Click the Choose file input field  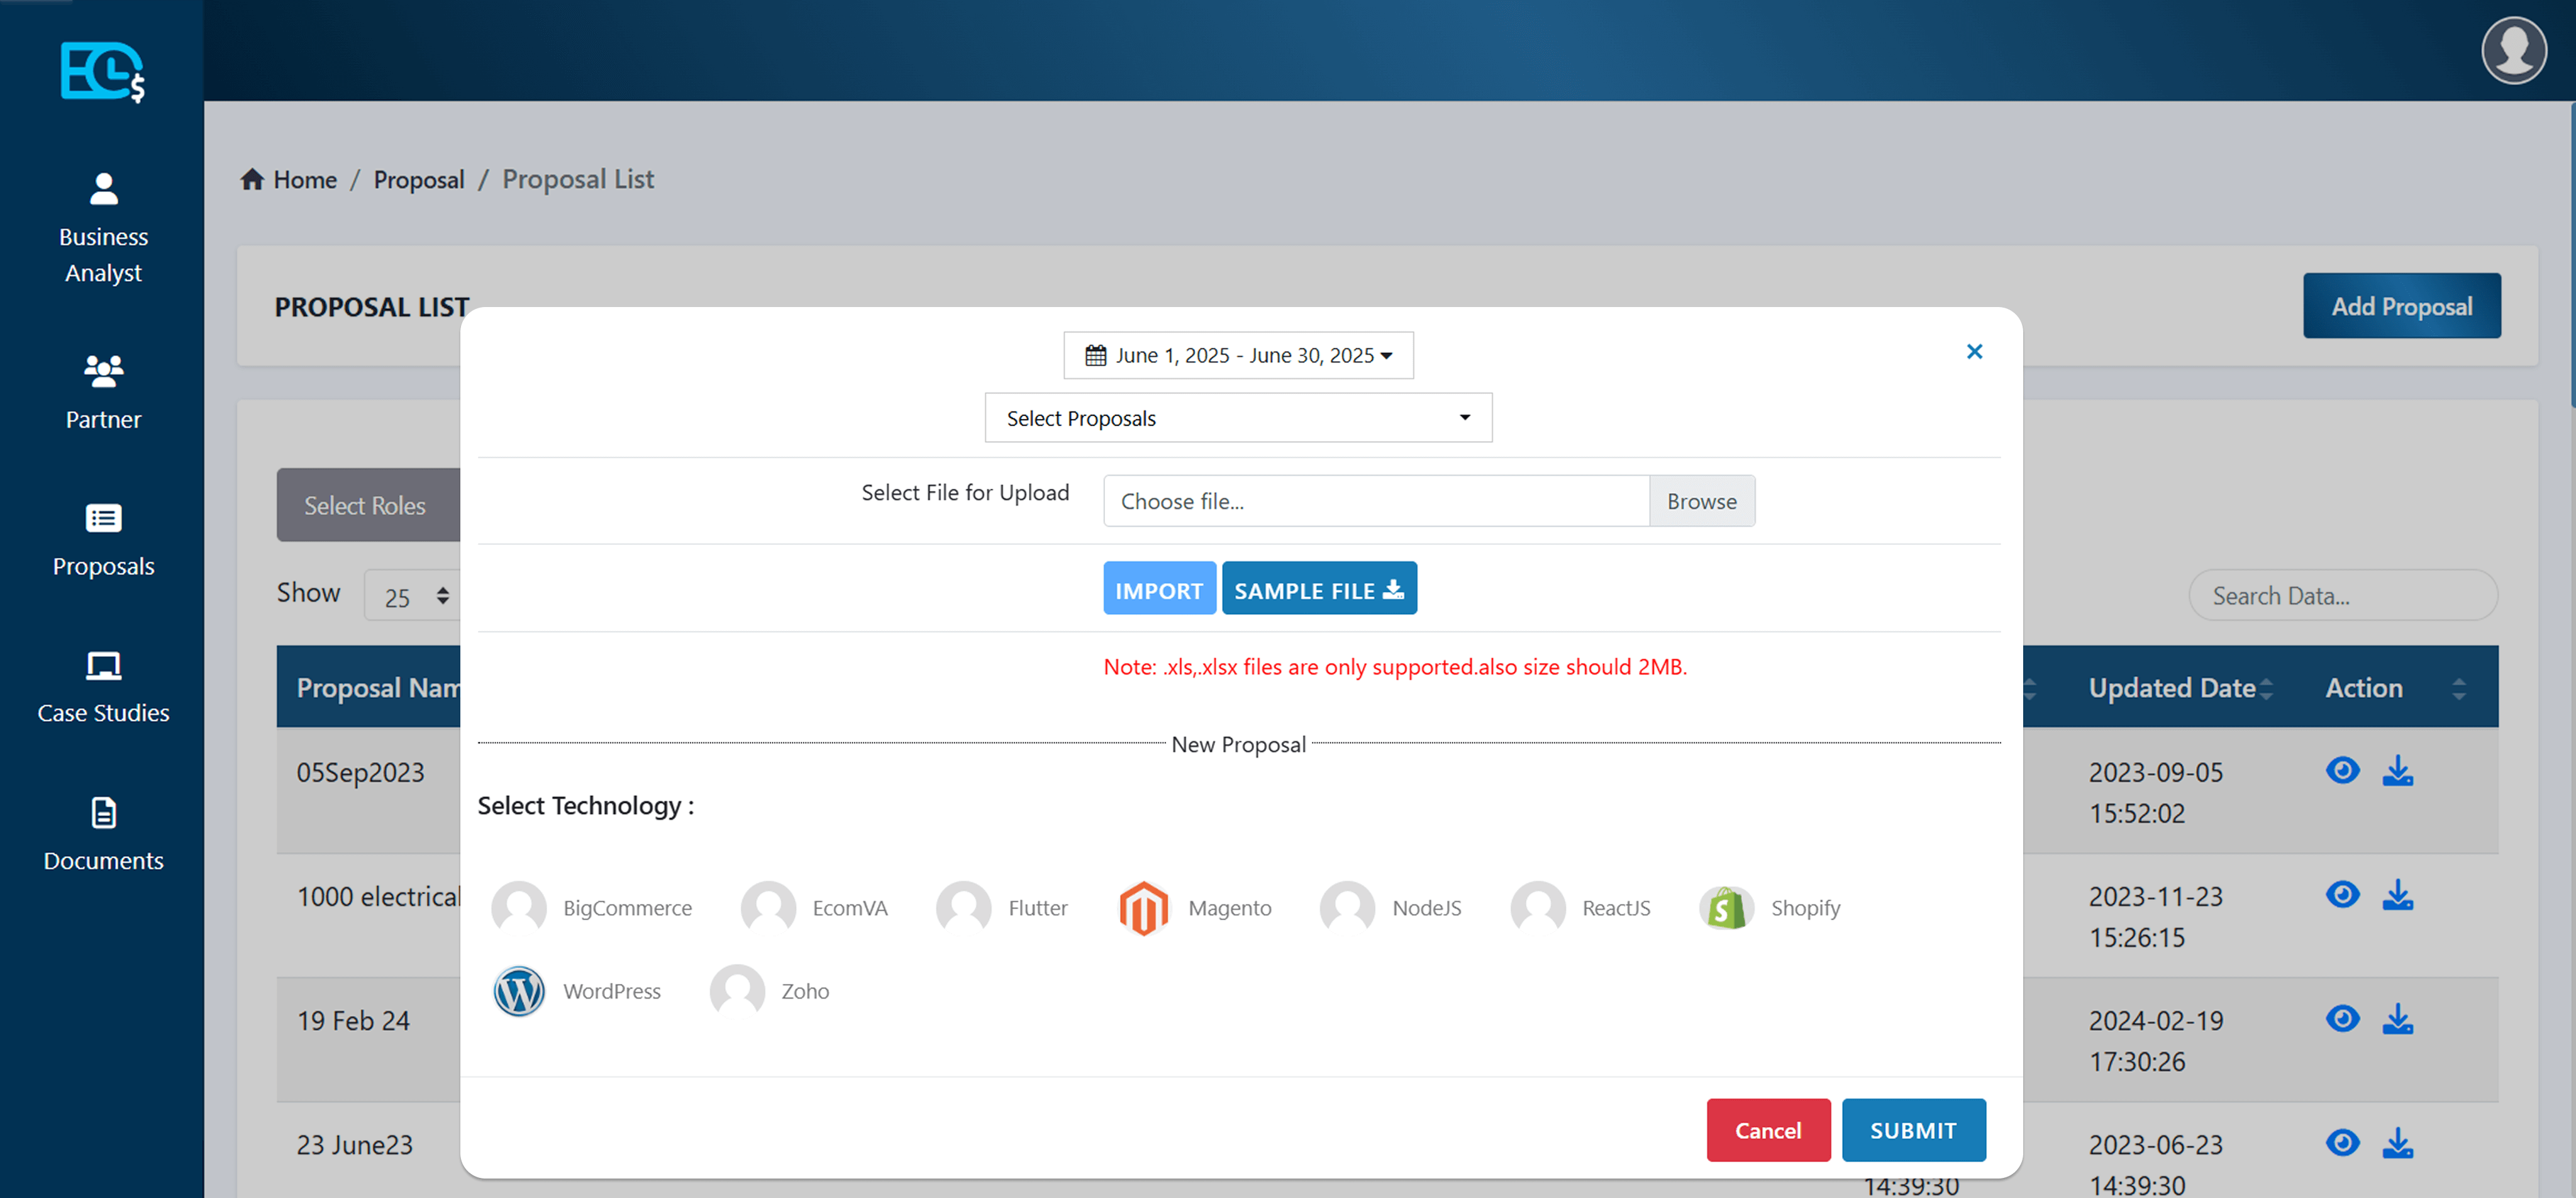[x=1376, y=501]
